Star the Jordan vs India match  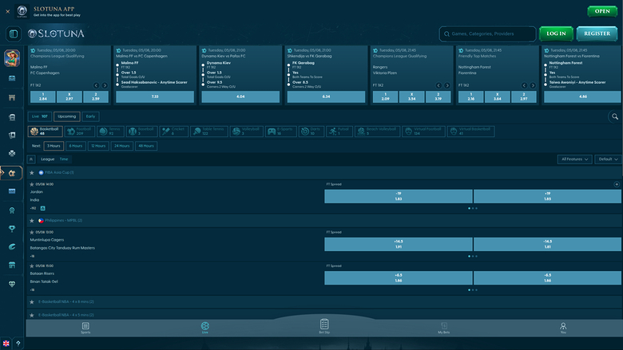[32, 184]
